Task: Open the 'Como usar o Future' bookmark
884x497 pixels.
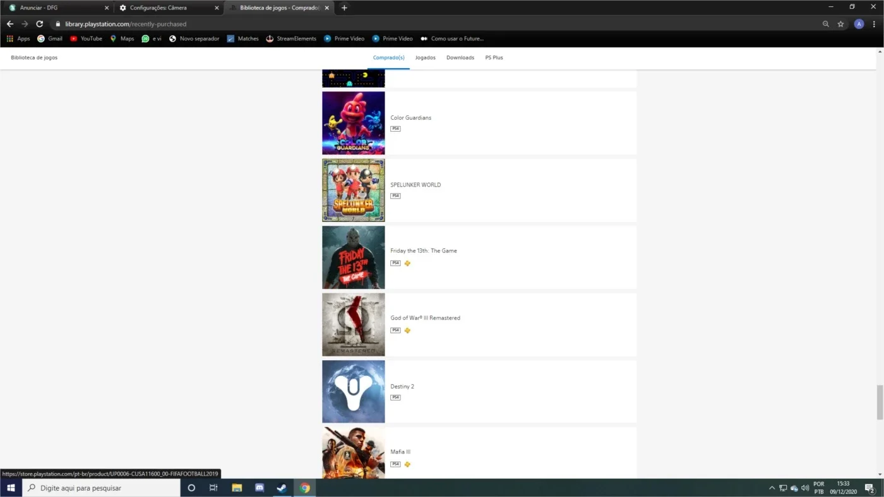Action: click(x=452, y=38)
